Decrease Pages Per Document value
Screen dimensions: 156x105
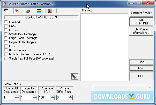(x=35, y=99)
